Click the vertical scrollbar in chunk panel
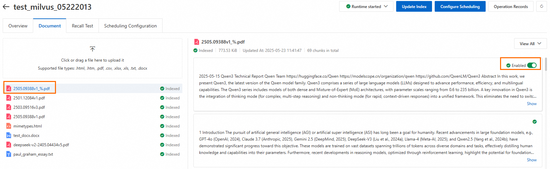550x169 pixels. 546,64
